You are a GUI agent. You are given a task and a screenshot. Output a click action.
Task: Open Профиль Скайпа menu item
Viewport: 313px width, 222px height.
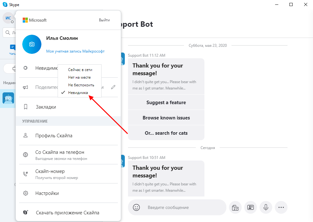coord(53,136)
